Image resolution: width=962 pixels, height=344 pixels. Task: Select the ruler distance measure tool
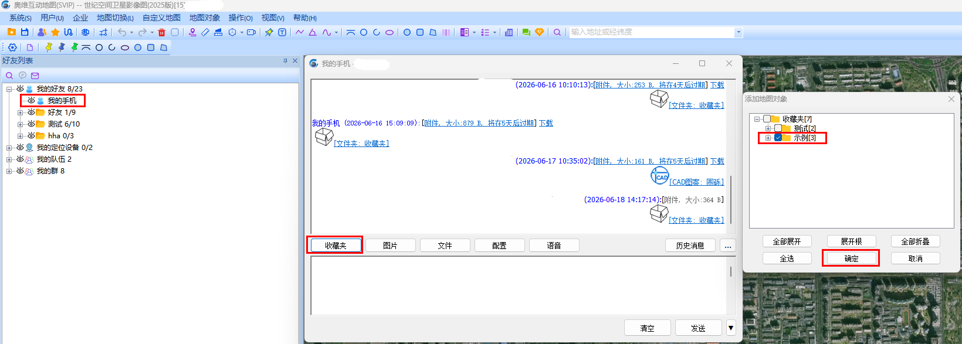205,32
